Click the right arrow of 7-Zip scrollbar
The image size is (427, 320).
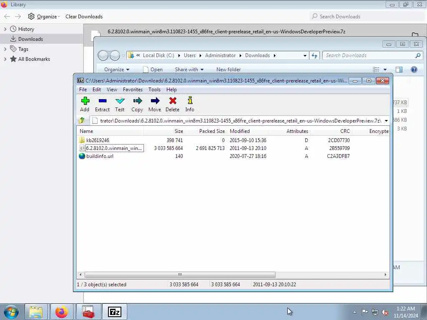[385, 275]
